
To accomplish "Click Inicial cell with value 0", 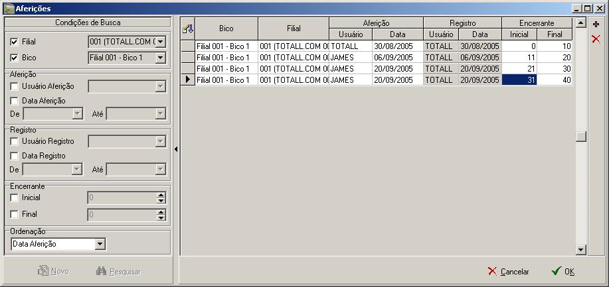I will [x=519, y=46].
